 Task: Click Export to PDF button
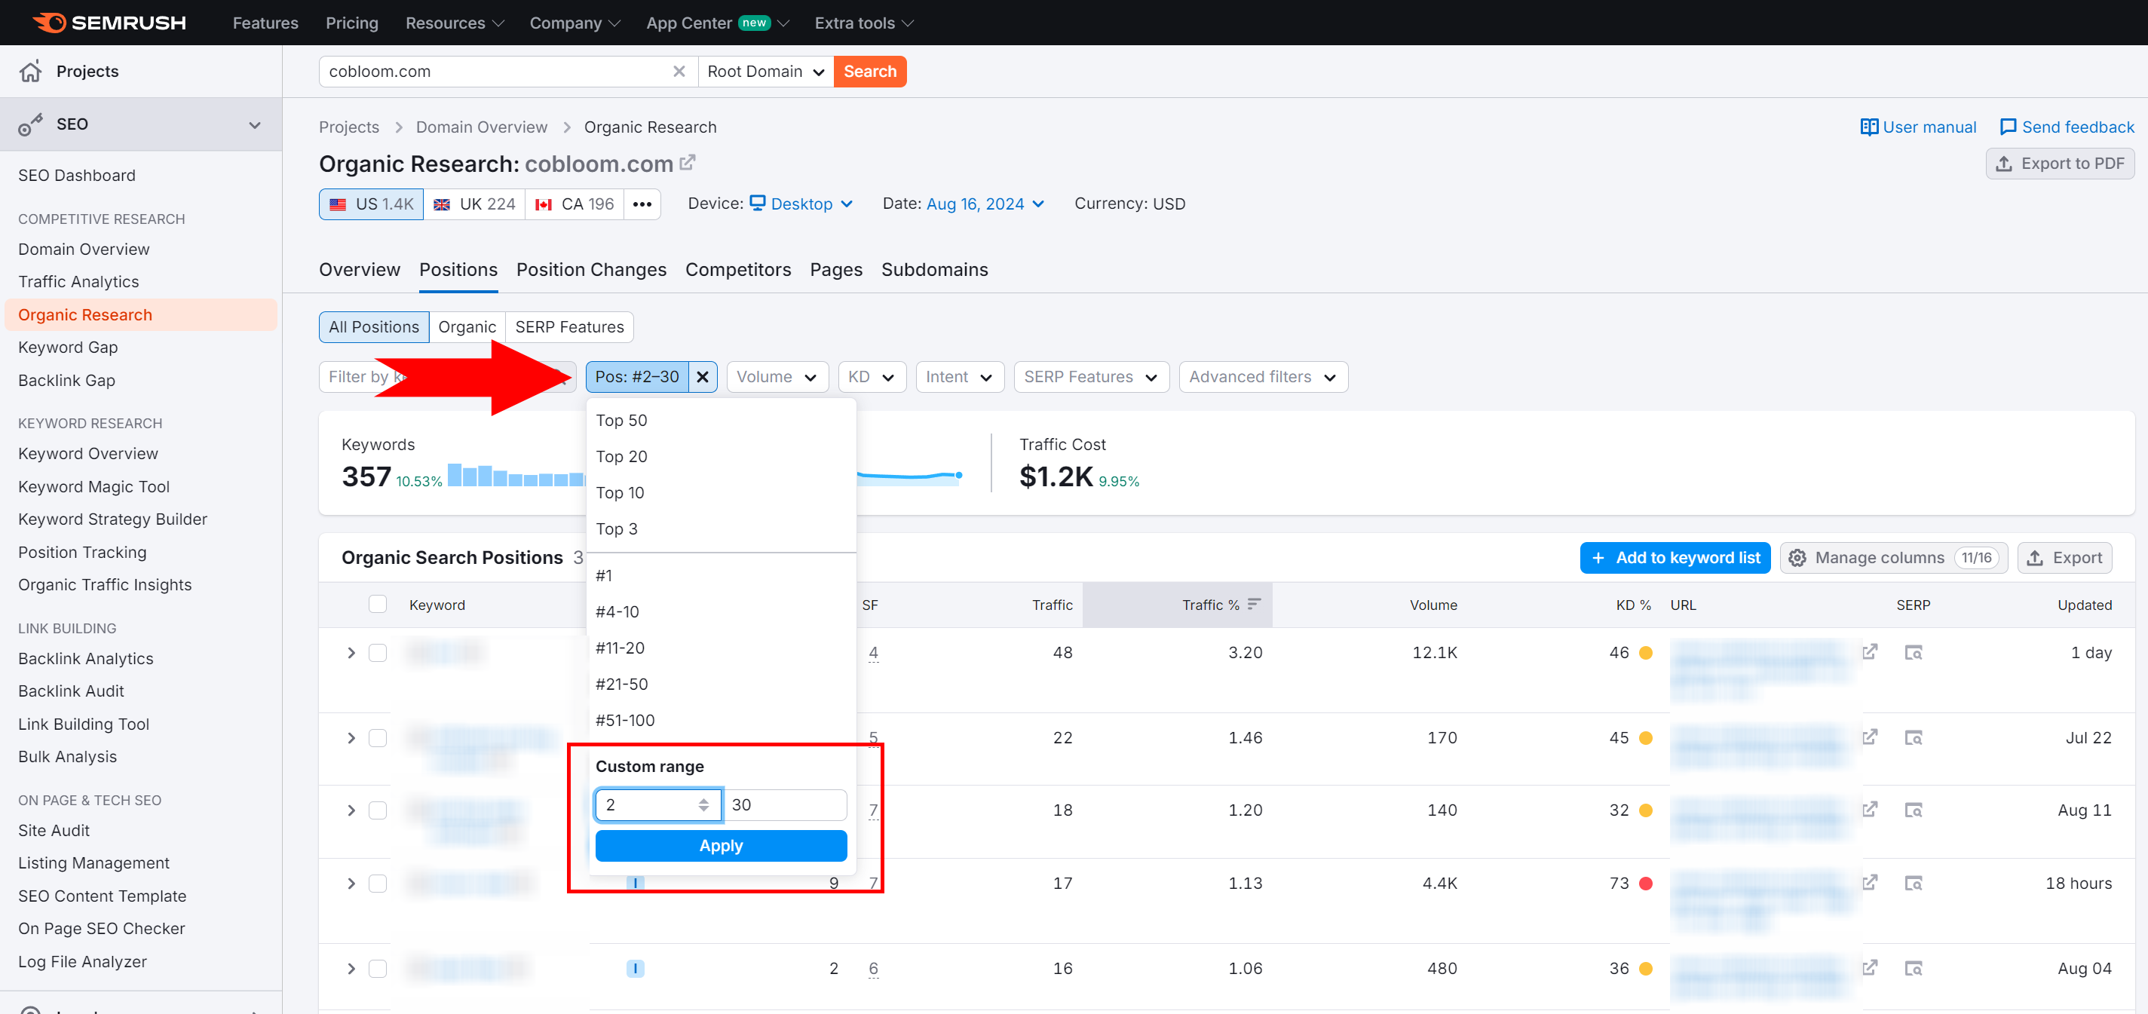coord(2060,164)
